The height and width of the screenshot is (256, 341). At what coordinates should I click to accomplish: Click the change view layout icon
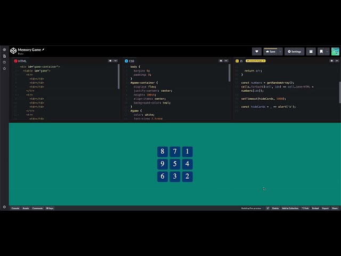pyautogui.click(x=311, y=52)
